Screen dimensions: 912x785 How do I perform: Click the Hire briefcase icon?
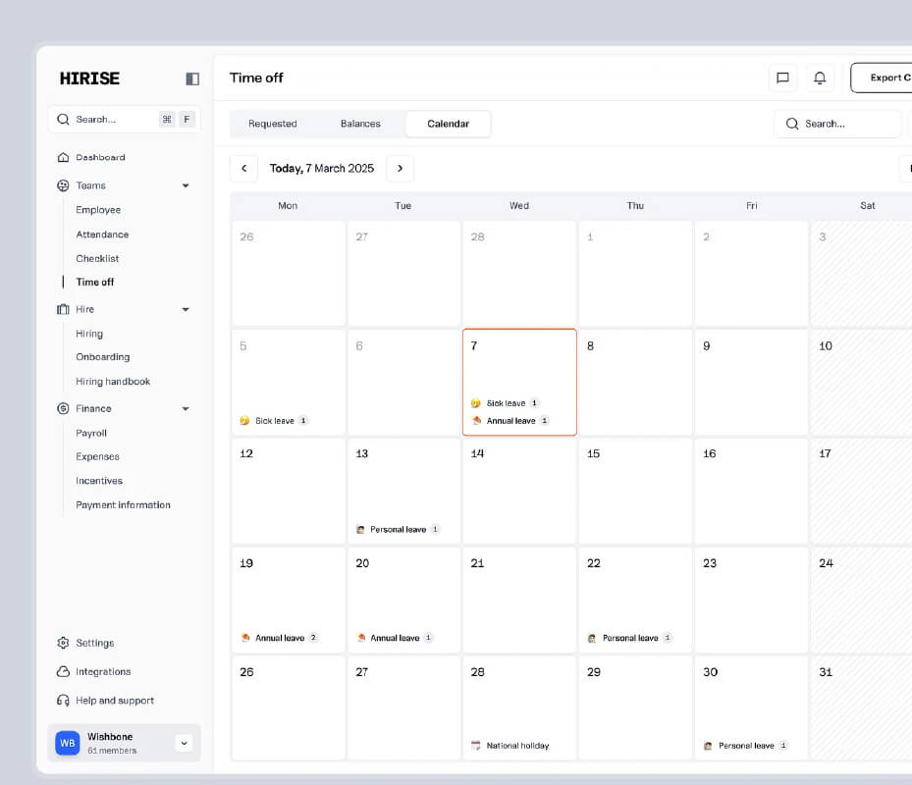pos(63,309)
